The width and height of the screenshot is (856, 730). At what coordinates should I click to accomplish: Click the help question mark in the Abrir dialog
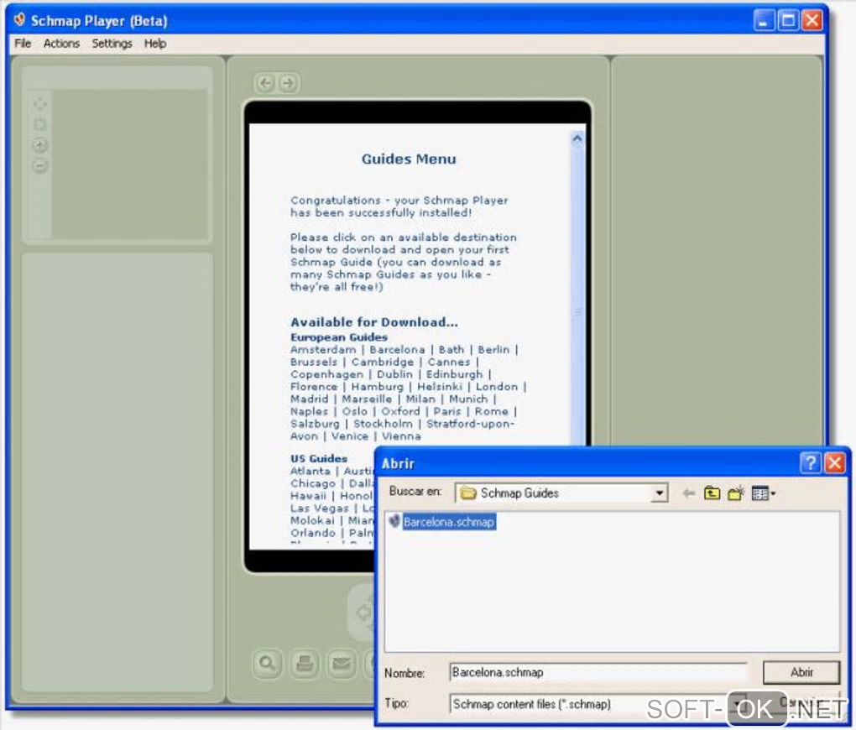click(811, 463)
